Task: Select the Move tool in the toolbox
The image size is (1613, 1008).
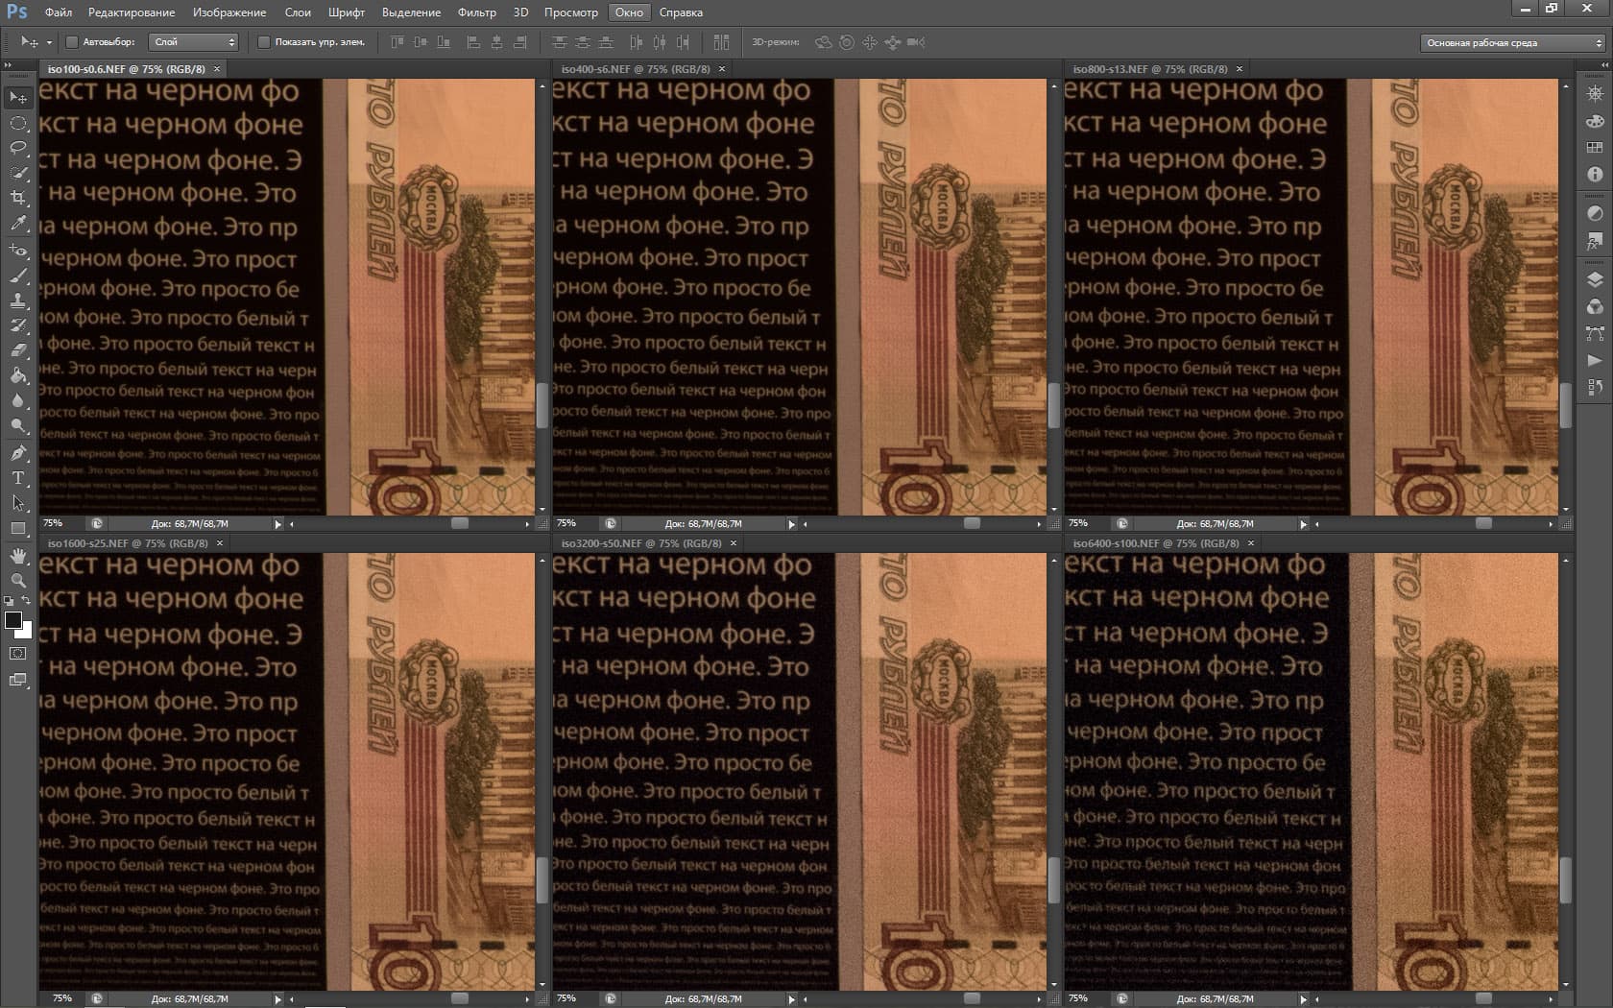Action: pyautogui.click(x=18, y=98)
